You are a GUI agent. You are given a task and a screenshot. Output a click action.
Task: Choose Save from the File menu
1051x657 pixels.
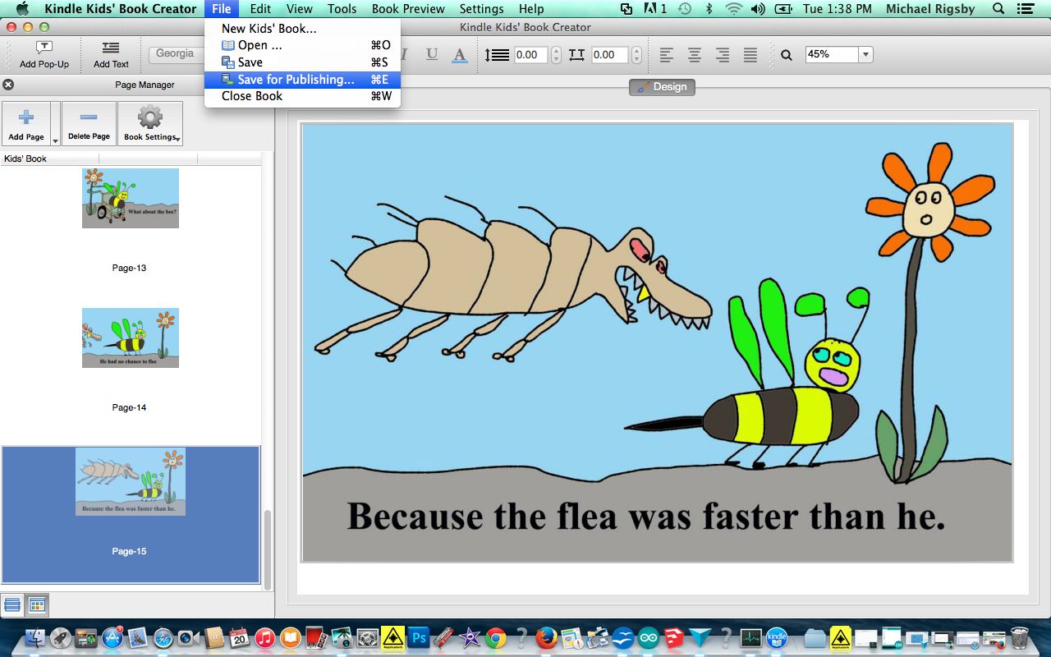(302, 62)
